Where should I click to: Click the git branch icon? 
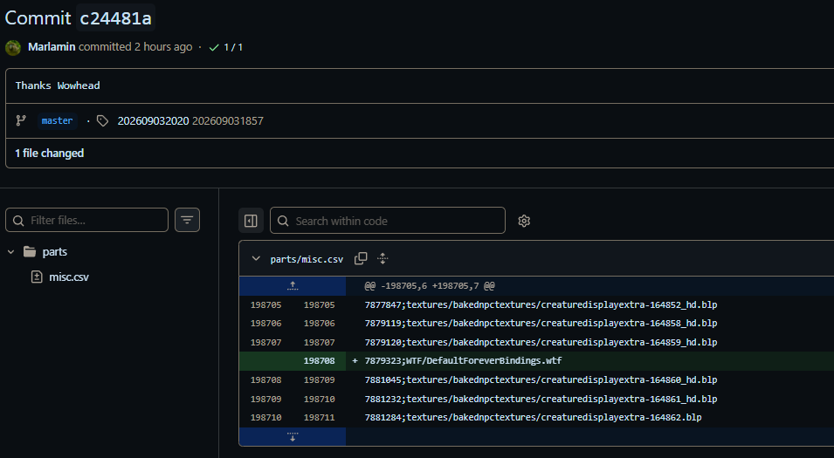coord(21,120)
